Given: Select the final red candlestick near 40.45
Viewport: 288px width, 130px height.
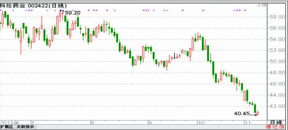Looking at the screenshot, I should click(x=258, y=113).
